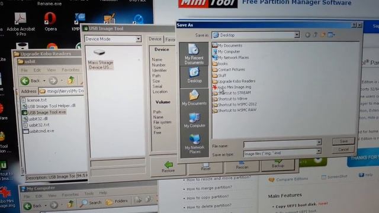Click My Recent Documents in Save As sidebar
This screenshot has height=213, width=379.
(x=194, y=54)
